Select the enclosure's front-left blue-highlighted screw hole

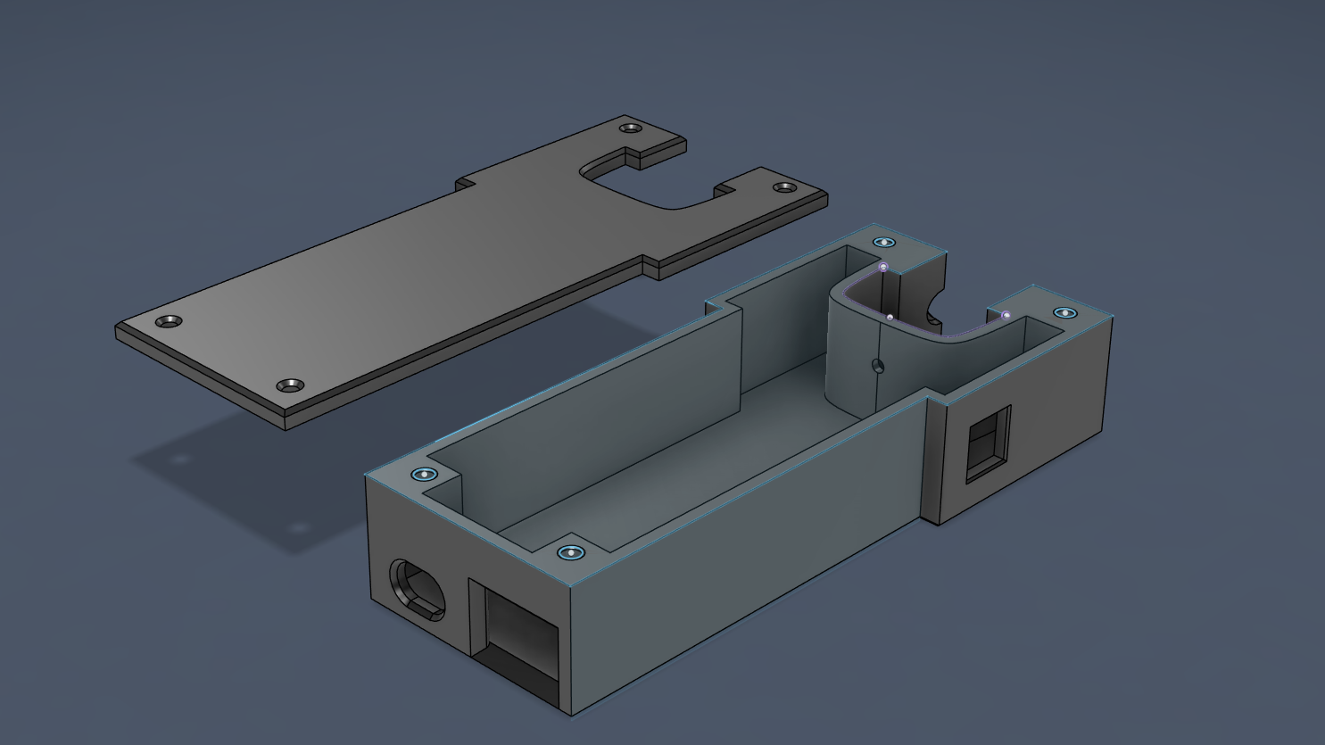(424, 474)
